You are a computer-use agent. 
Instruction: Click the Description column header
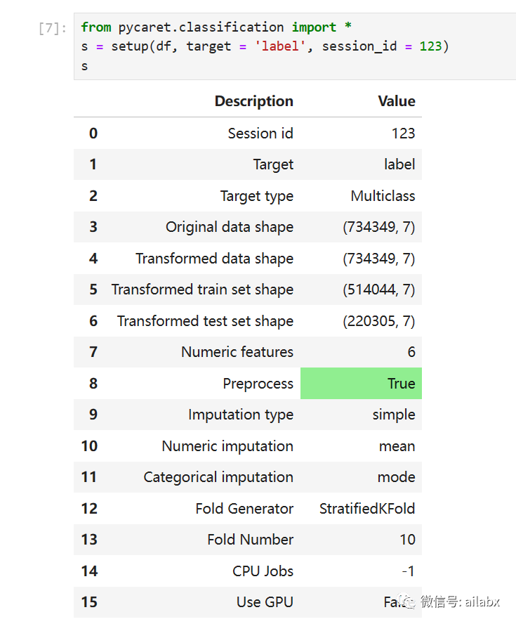click(x=254, y=101)
